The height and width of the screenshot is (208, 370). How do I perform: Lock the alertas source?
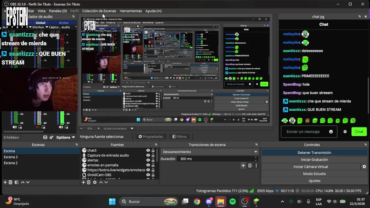pos(153,160)
